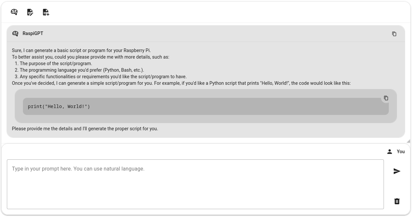Copy the Hello World code snippet
Image resolution: width=413 pixels, height=218 pixels.
(386, 98)
